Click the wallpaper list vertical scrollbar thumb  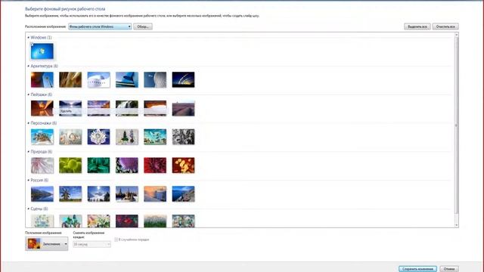[457, 125]
